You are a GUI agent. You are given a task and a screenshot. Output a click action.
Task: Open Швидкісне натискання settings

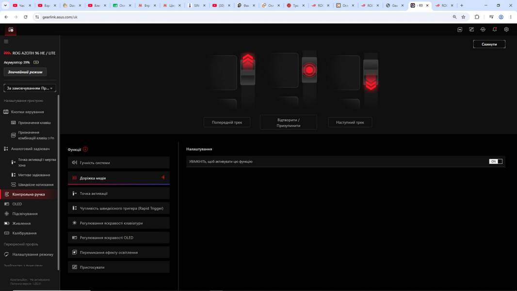(35, 185)
